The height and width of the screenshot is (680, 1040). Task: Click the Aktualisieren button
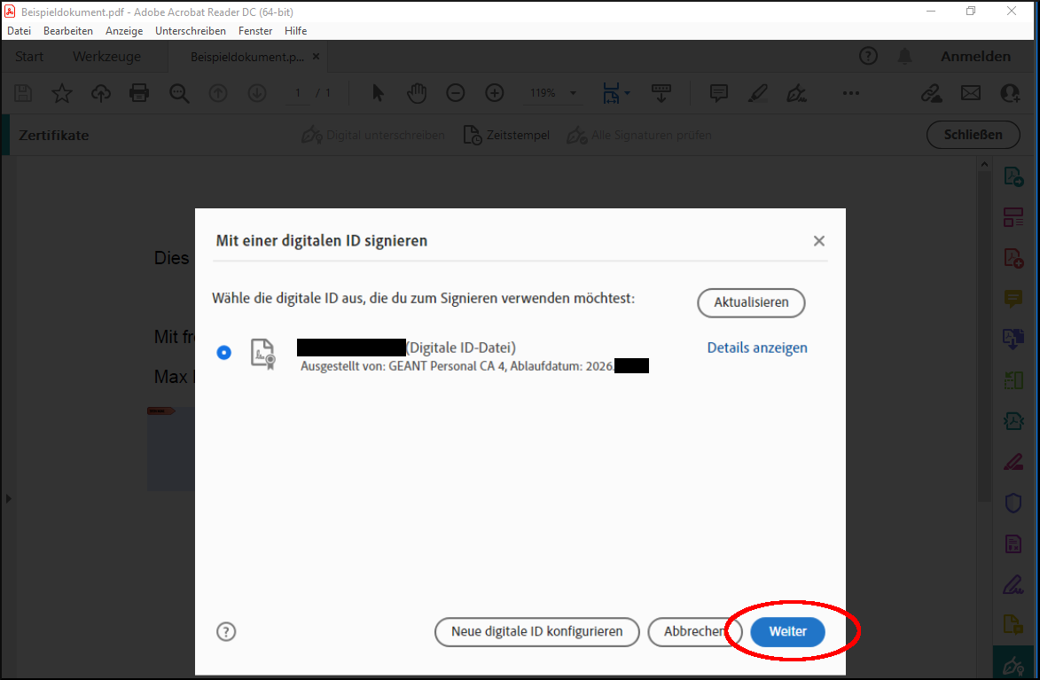752,302
